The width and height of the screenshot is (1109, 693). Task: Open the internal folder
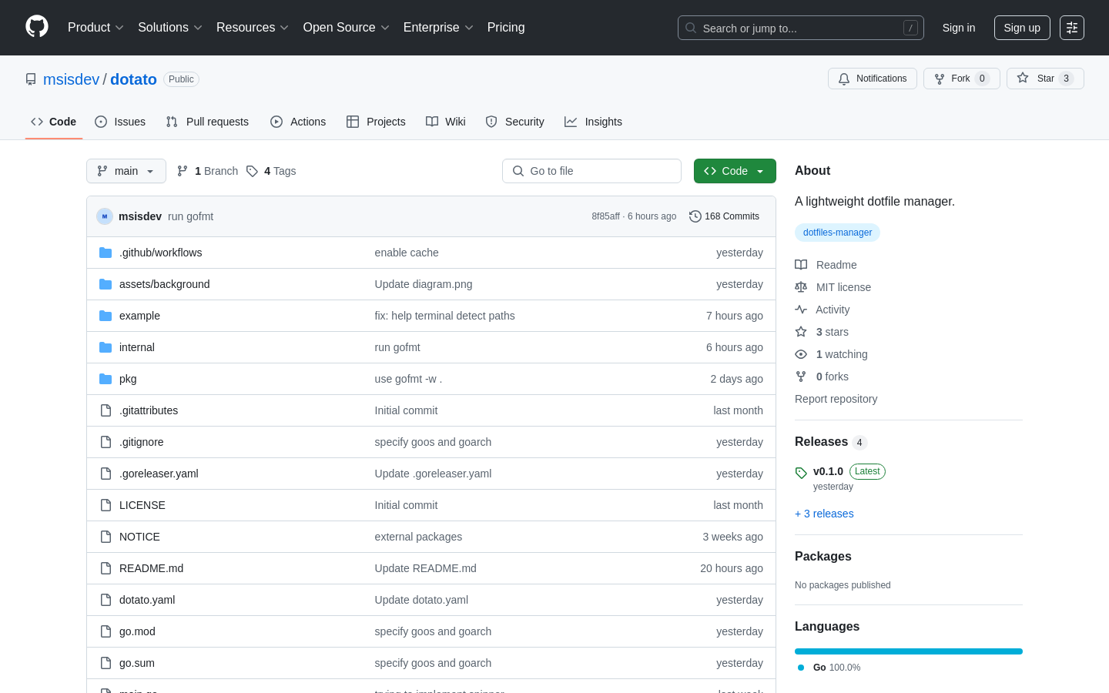[x=137, y=347]
